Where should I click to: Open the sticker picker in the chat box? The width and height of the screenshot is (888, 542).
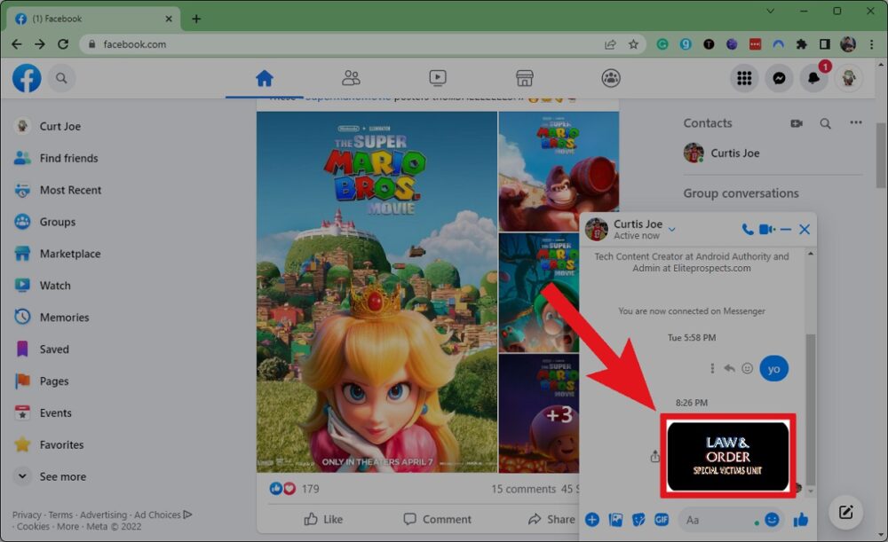[x=638, y=520]
